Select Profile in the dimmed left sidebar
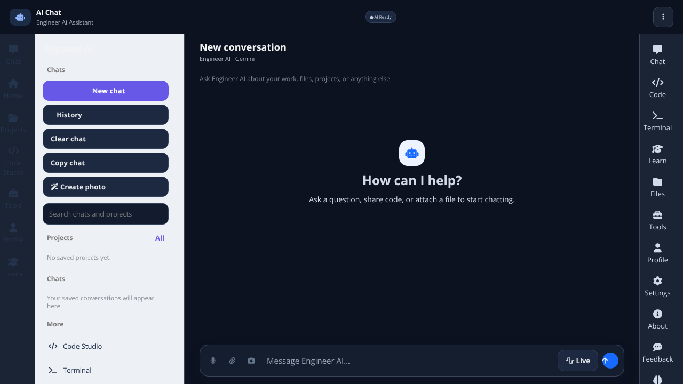683x384 pixels. pos(13,233)
